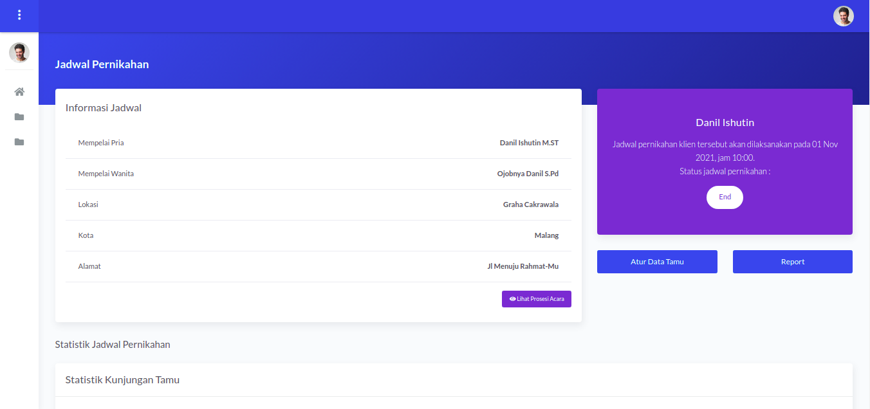The height and width of the screenshot is (409, 870).
Task: Open the second folder icon in sidebar
Action: pyautogui.click(x=19, y=142)
